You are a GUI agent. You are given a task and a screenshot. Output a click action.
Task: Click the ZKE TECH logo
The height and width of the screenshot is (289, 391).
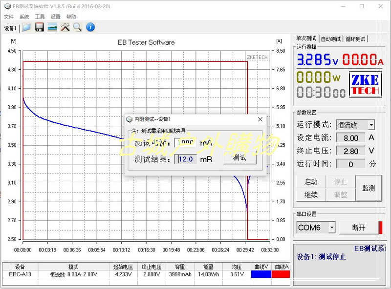365,84
